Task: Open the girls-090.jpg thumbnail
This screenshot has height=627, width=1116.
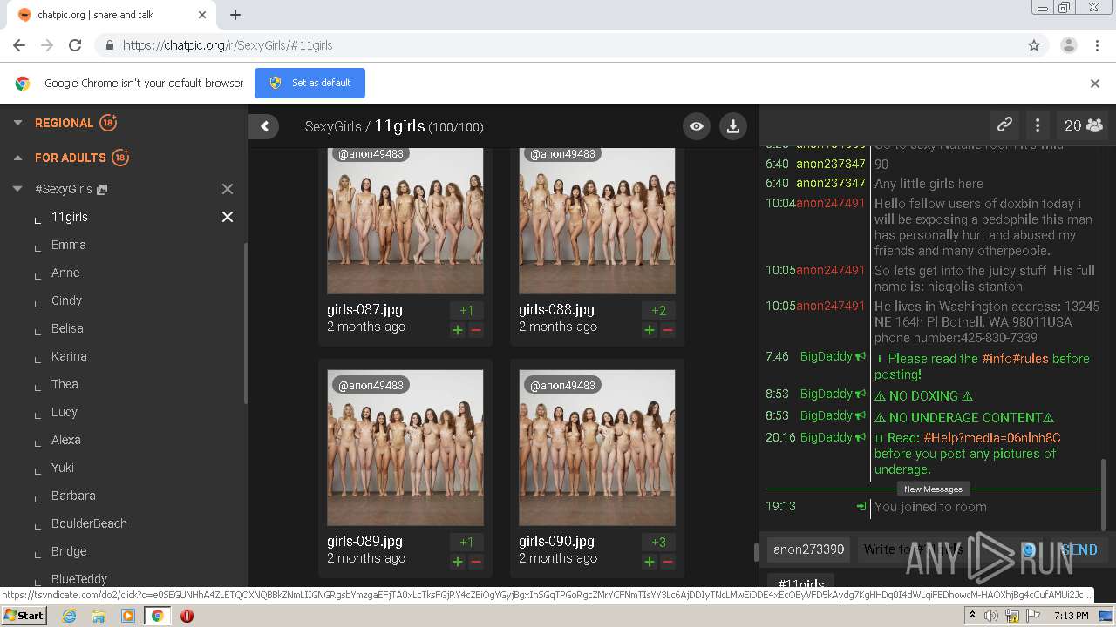Action: tap(597, 448)
